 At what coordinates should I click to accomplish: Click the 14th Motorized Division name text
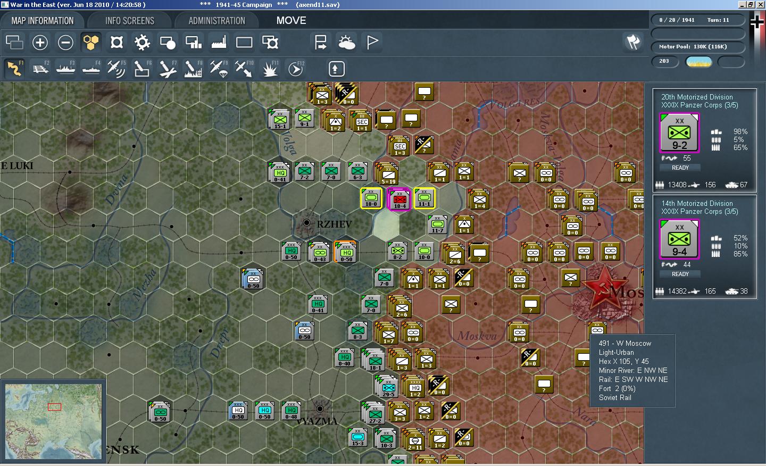(x=697, y=203)
